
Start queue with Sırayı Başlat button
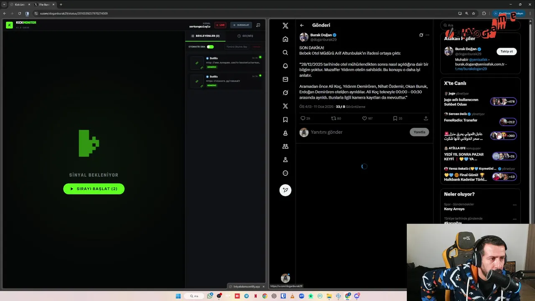(94, 189)
